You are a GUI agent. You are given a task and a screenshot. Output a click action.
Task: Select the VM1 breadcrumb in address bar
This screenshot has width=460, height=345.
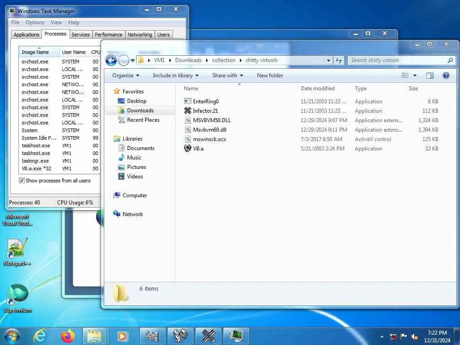[159, 60]
